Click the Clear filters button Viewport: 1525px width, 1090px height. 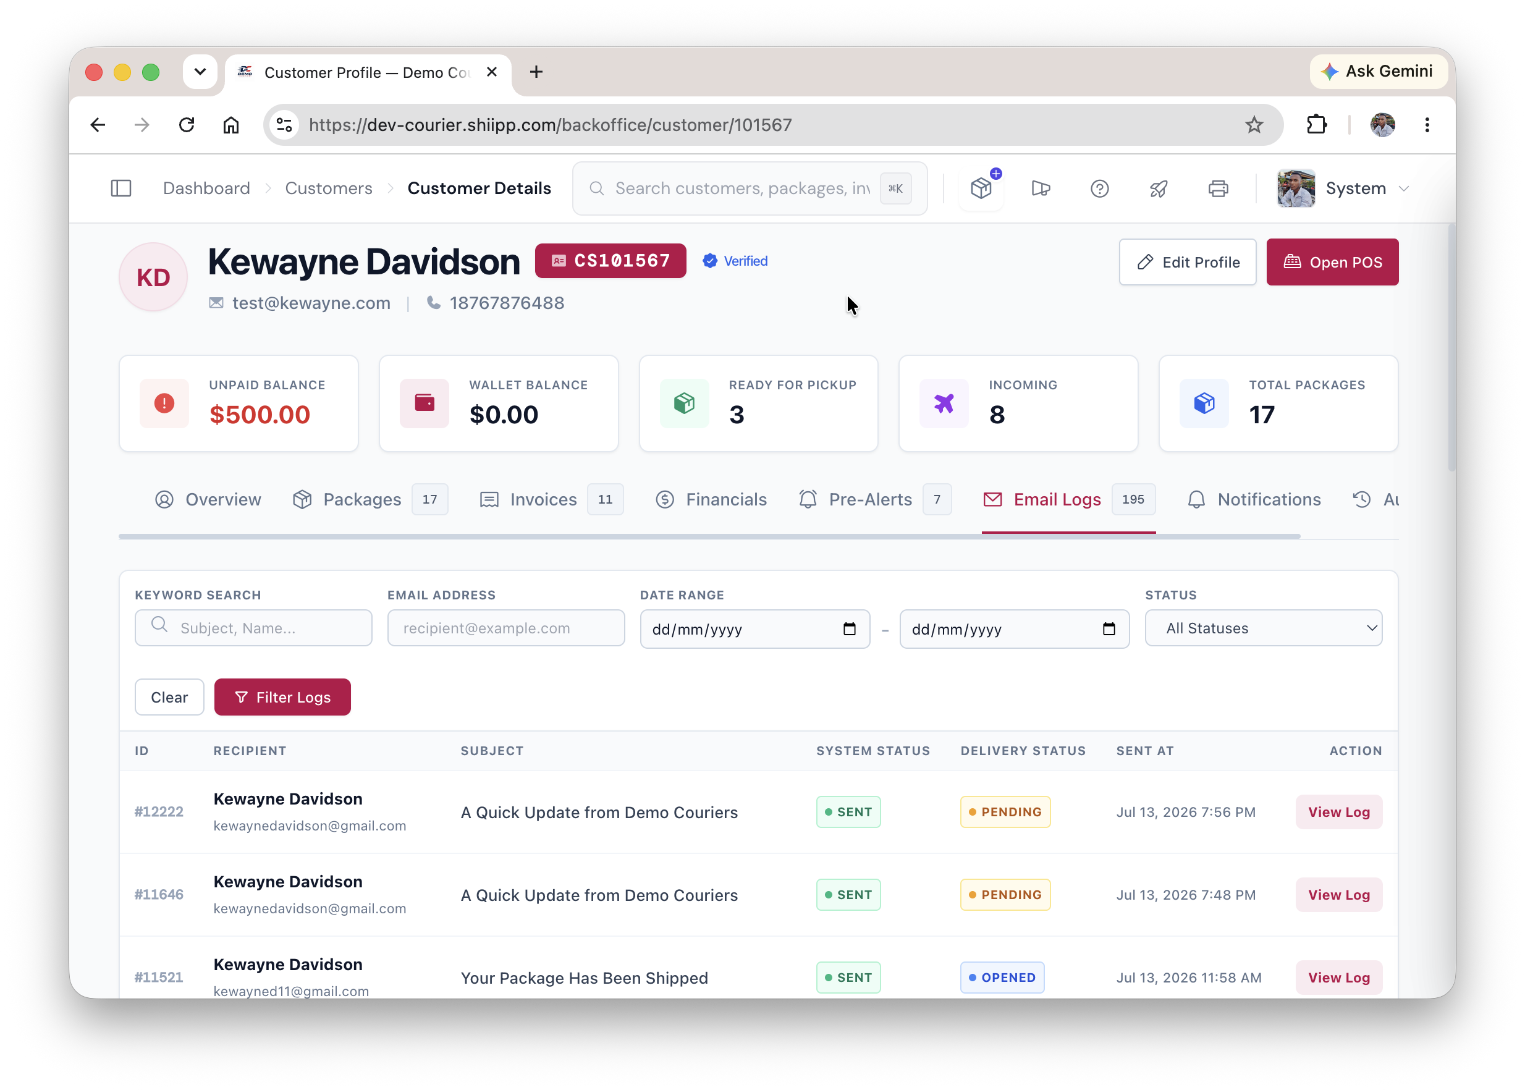[x=169, y=698]
